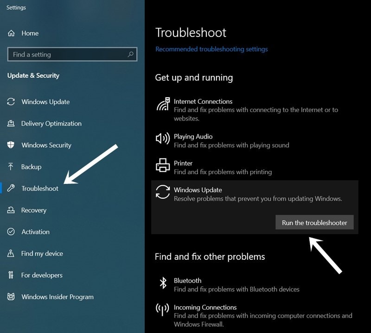Select the Bluetooth troubleshooter title

[x=188, y=281]
